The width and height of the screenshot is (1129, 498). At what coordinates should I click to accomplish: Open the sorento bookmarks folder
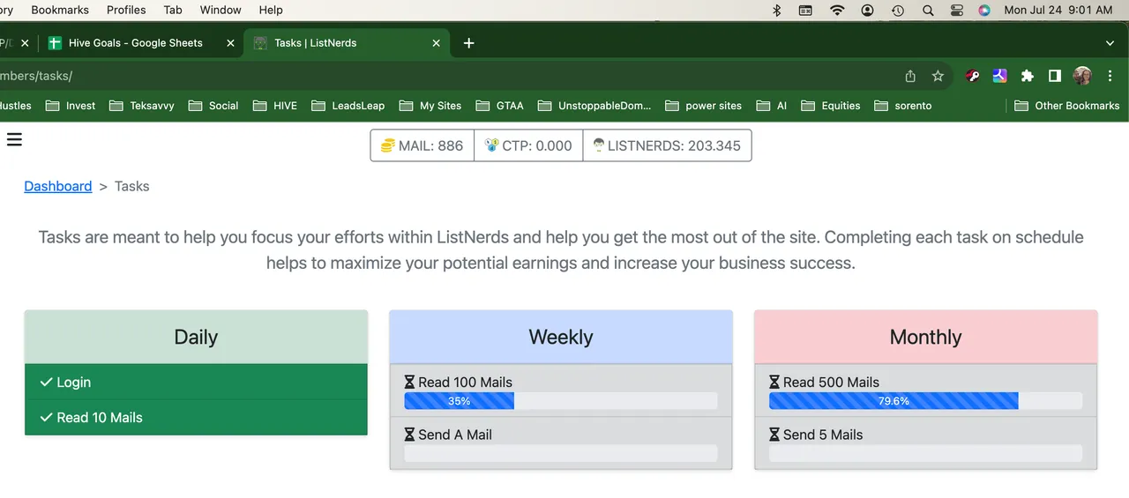click(x=903, y=106)
